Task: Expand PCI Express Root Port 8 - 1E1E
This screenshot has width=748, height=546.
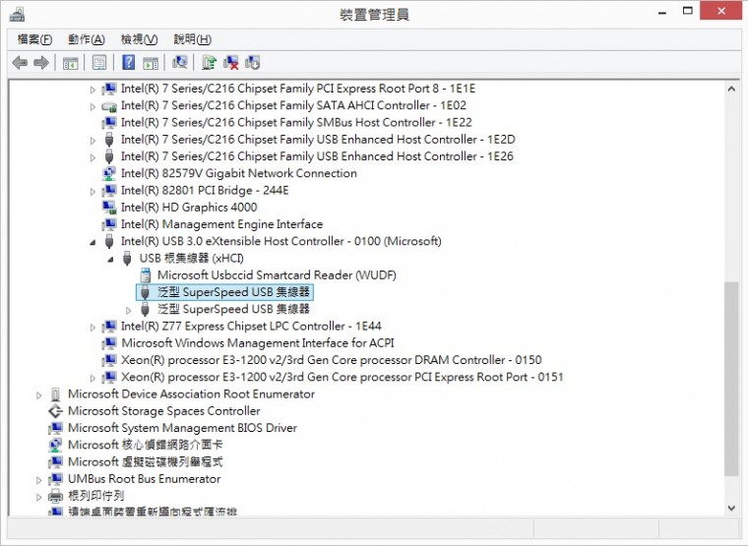Action: click(x=93, y=90)
